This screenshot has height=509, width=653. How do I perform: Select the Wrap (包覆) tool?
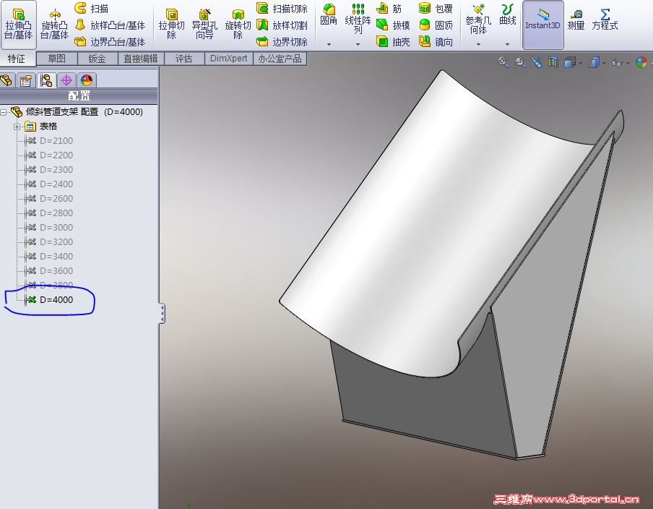pos(436,9)
